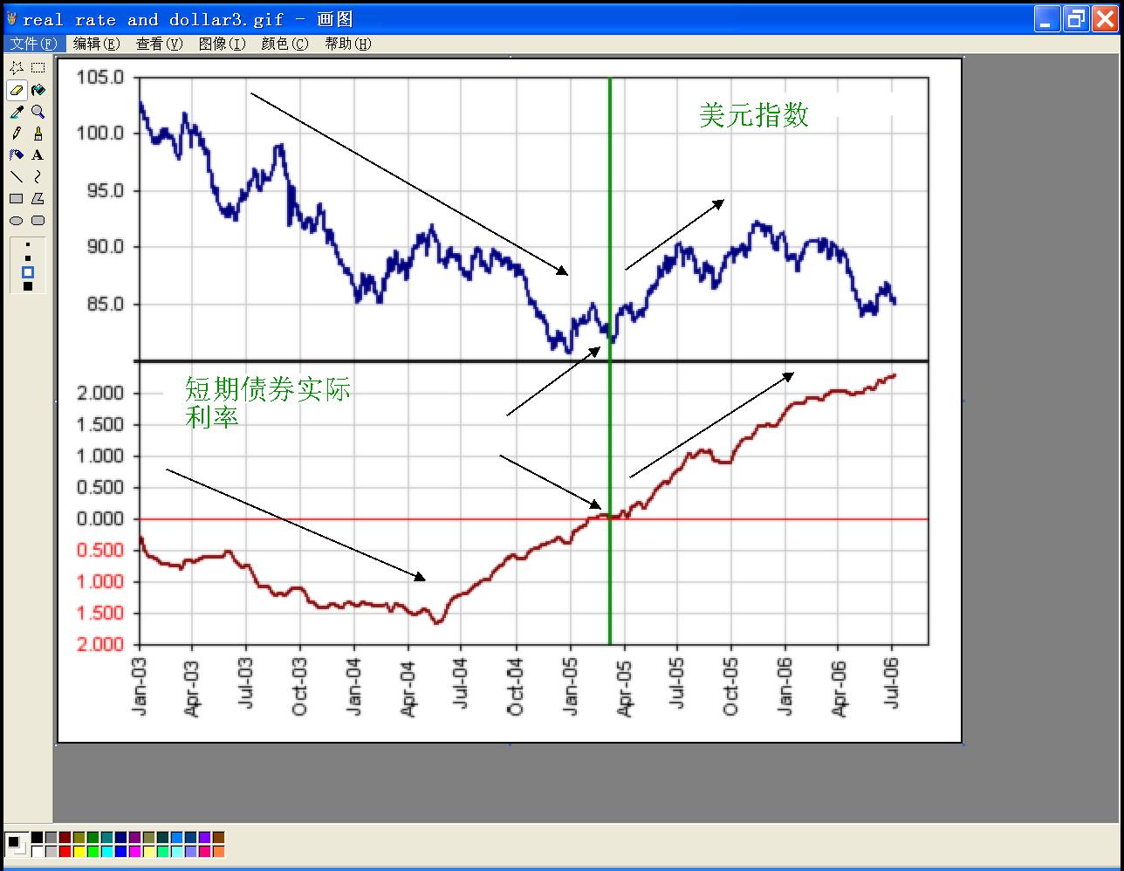The image size is (1124, 871).
Task: Pick the brown palette swatch
Action: click(x=218, y=837)
